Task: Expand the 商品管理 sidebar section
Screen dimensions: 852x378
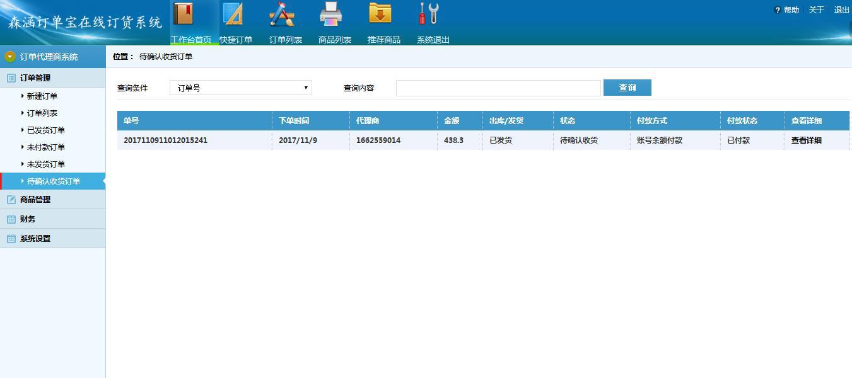Action: pyautogui.click(x=36, y=199)
